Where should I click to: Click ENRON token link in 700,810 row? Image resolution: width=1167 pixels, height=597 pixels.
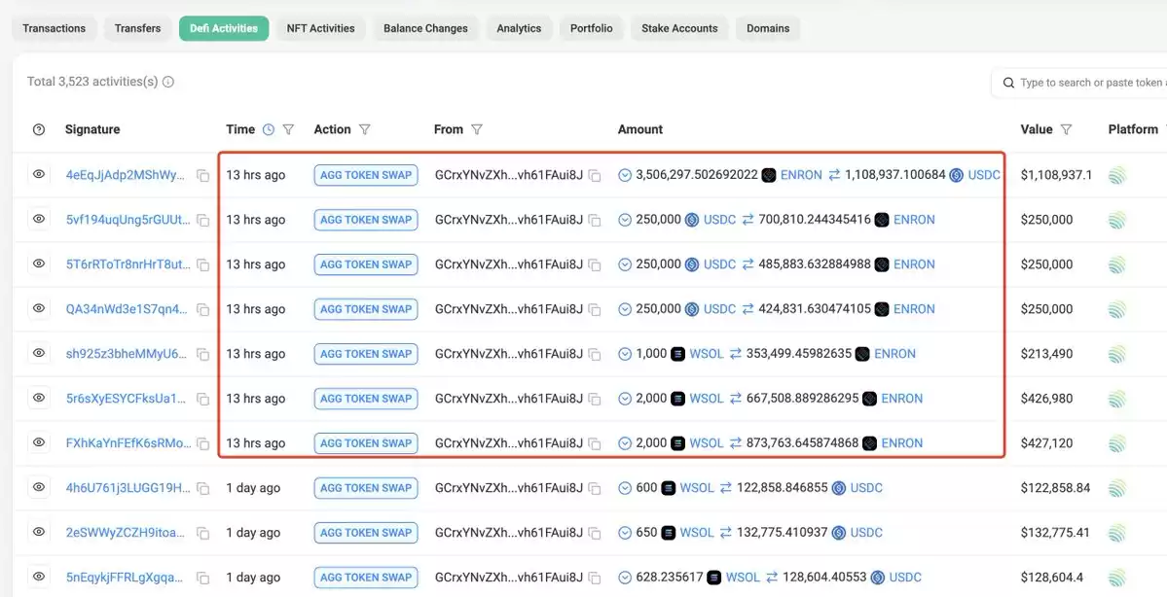tap(914, 220)
